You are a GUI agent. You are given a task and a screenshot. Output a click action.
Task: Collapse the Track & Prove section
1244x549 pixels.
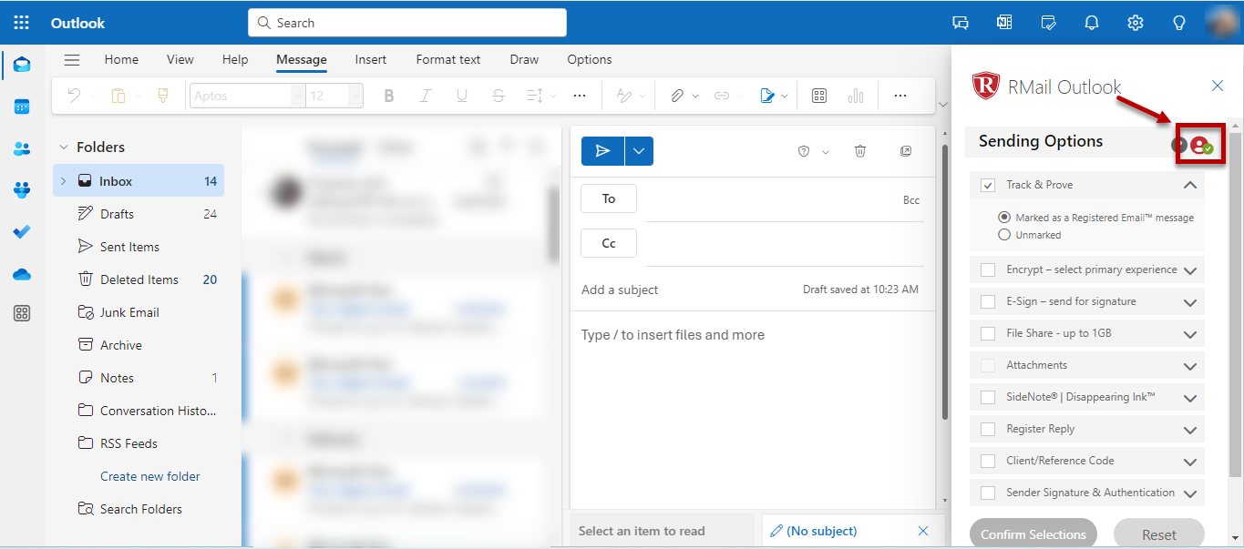pos(1190,185)
